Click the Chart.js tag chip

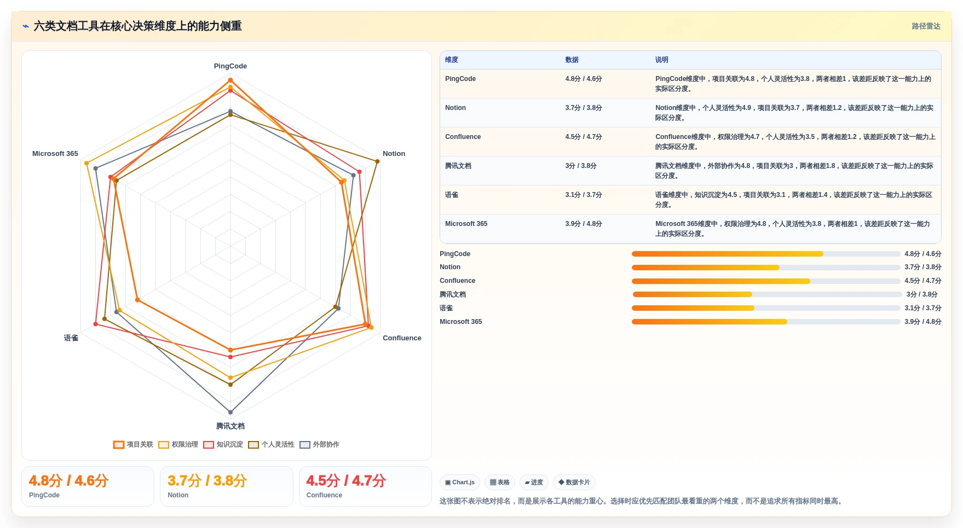tap(460, 482)
